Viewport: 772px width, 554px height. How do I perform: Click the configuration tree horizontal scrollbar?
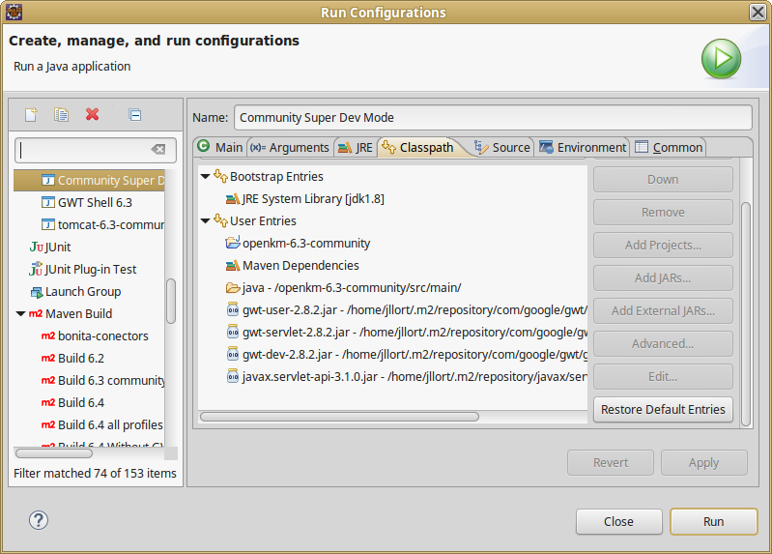[x=54, y=452]
